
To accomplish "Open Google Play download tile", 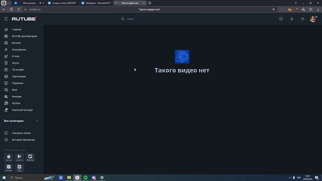I will pos(20,157).
